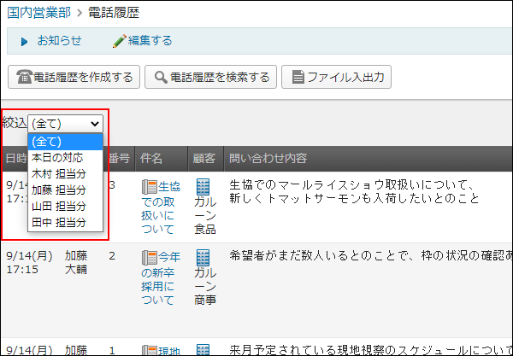Click the ガルーン商事 customer text
Viewport: 513px width, 356px height.
205,287
